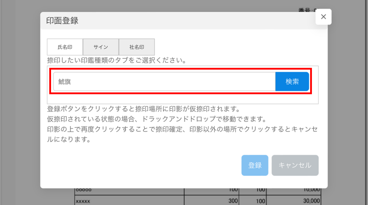Close the 印面登録 dialog with X
Screen dimensions: 368x205
coord(323,17)
